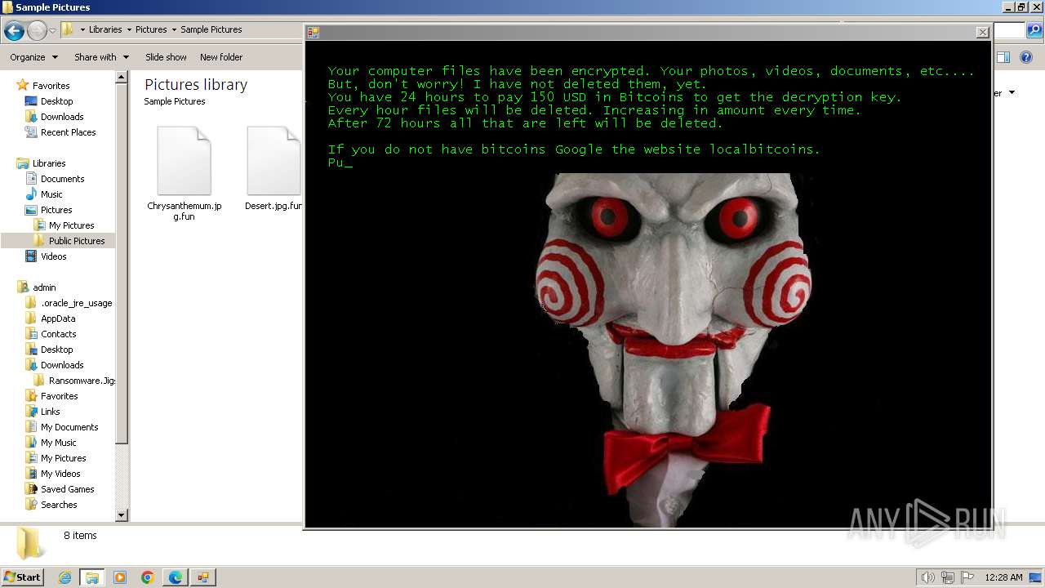Launch Google Chrome from taskbar
This screenshot has height=588, width=1045.
click(x=147, y=577)
